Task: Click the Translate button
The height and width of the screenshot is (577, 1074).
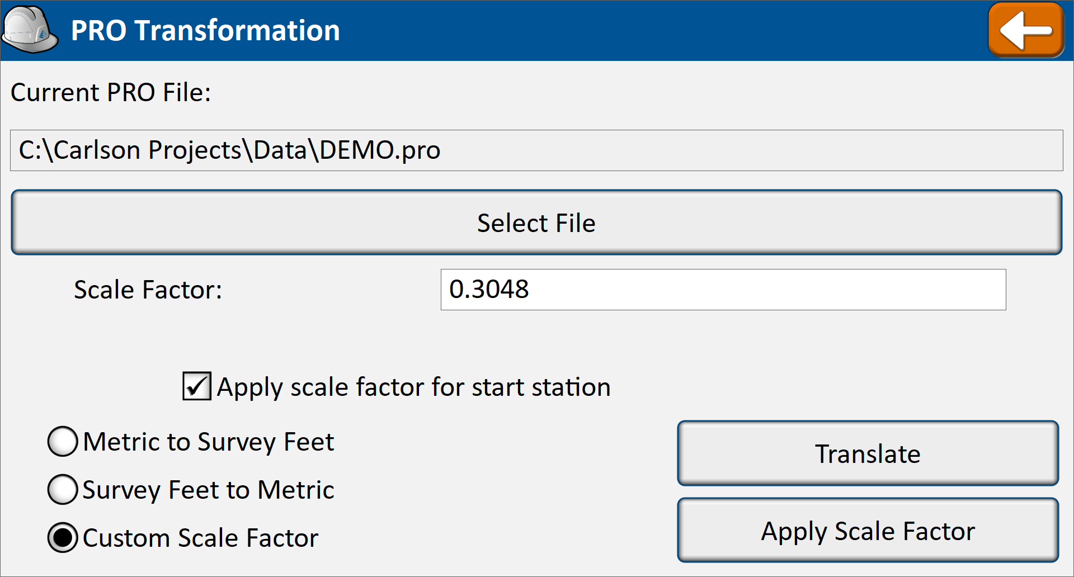Action: click(868, 453)
